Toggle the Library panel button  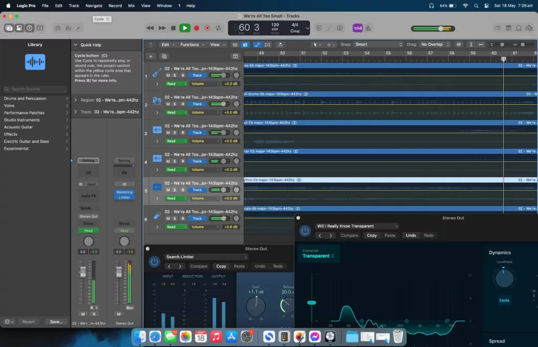coord(8,28)
